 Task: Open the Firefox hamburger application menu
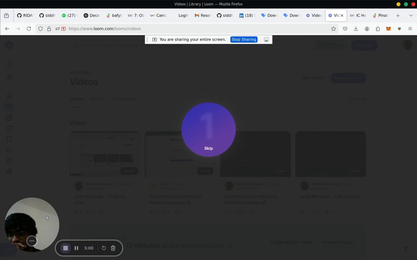[x=410, y=29]
